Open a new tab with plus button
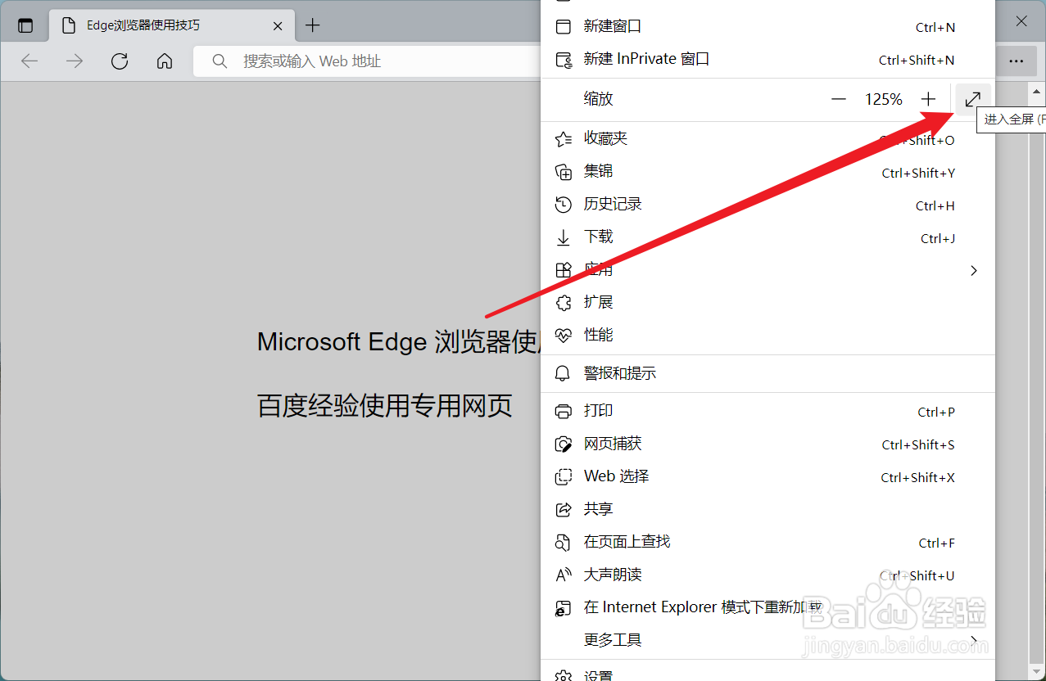Viewport: 1046px width, 681px height. click(312, 25)
